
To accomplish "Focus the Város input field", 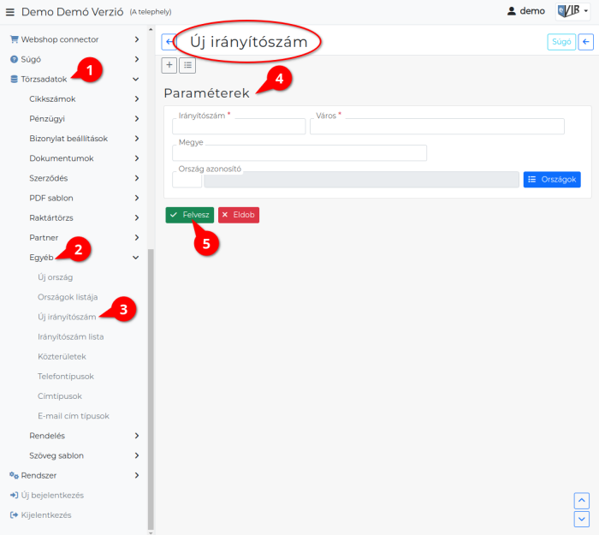I will (437, 126).
